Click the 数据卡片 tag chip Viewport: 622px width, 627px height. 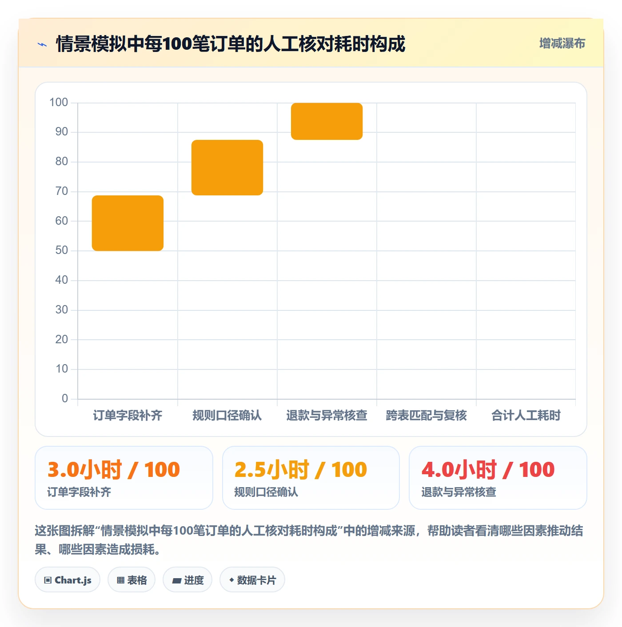pos(252,580)
